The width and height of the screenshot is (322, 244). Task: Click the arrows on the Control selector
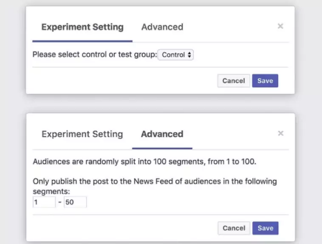tap(189, 55)
